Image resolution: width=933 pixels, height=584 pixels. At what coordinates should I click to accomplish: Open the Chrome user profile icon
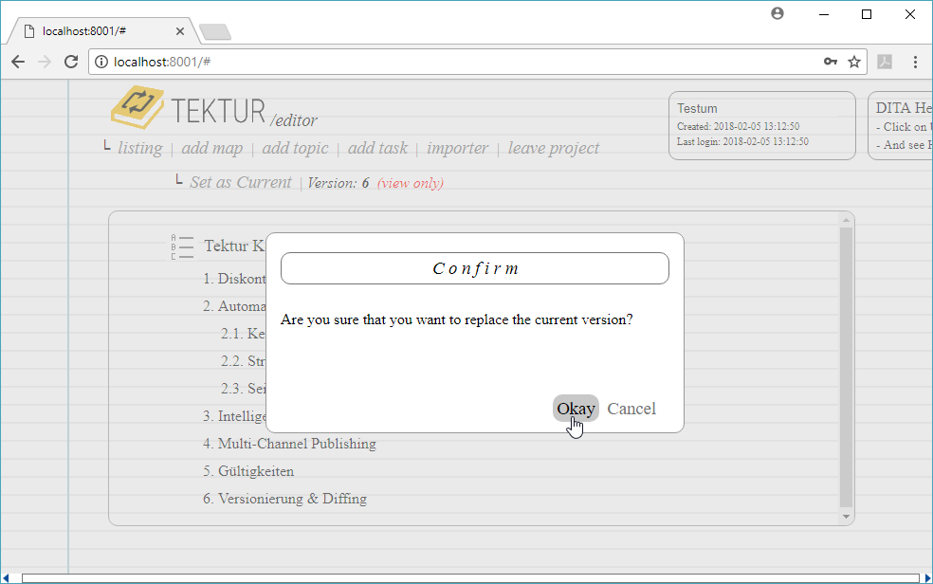tap(777, 14)
